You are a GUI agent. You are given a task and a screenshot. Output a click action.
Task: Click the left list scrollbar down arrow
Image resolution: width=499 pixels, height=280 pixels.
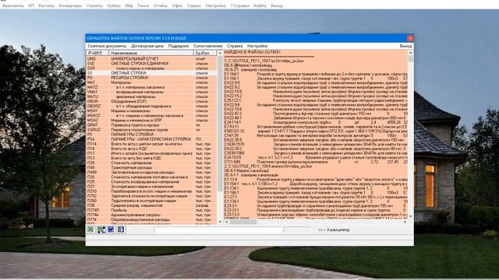pyautogui.click(x=220, y=222)
